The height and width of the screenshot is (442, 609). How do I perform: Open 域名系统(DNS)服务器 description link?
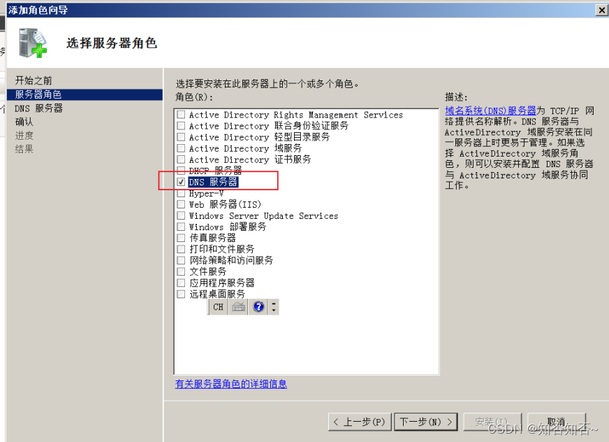(x=490, y=110)
